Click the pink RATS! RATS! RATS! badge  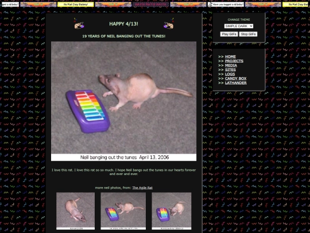(150, 5)
